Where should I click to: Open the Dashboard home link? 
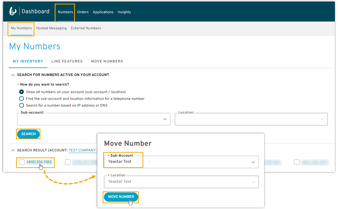[x=36, y=11]
